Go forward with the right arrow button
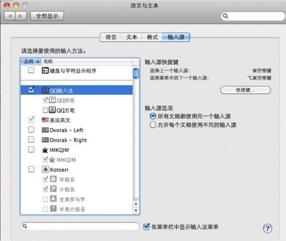The height and width of the screenshot is (241, 286). pos(21,16)
